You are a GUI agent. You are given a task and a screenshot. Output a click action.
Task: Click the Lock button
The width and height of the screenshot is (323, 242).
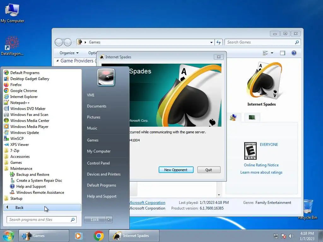(95, 220)
